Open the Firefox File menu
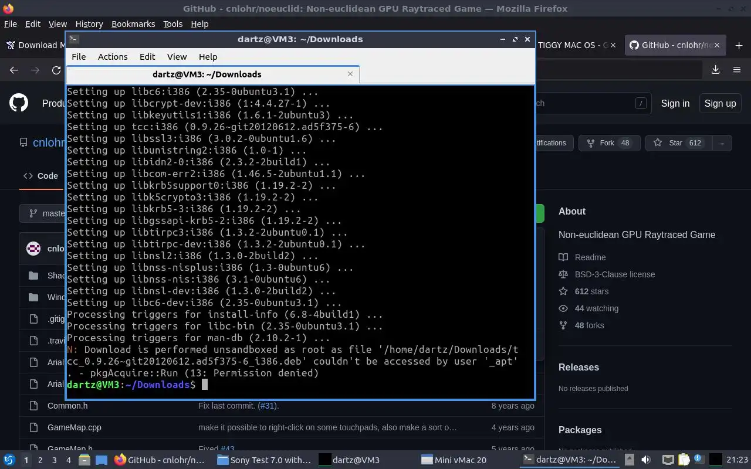Viewport: 751px width, 469px height. [x=11, y=24]
